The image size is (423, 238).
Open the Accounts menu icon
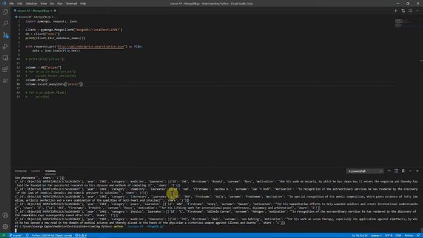point(5,215)
